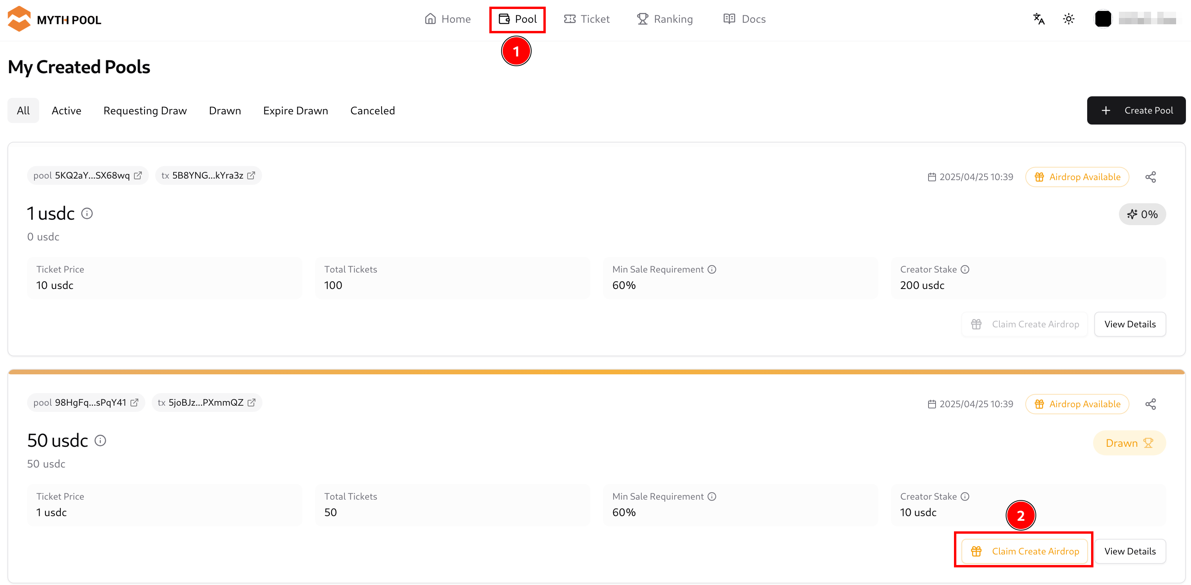The width and height of the screenshot is (1191, 585).
Task: Show Min Sale Requirement info in 50 usdc pool
Action: click(x=712, y=497)
